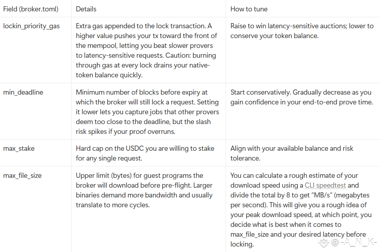Click the max_stake field name

[x=18, y=149]
